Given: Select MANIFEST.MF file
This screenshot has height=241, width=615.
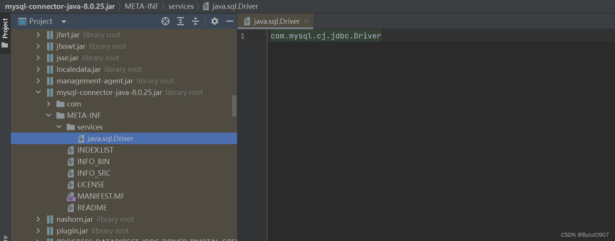Looking at the screenshot, I should pyautogui.click(x=101, y=196).
